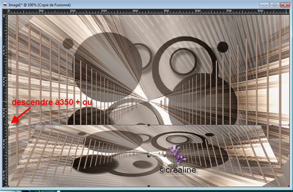Click the small dark circle at upper right
293x192 pixels.
coord(223,47)
